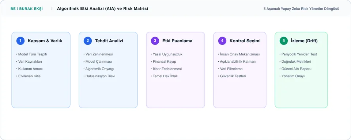Click the Etkilenen Kitle item
This screenshot has height=140, width=351.
point(29,76)
